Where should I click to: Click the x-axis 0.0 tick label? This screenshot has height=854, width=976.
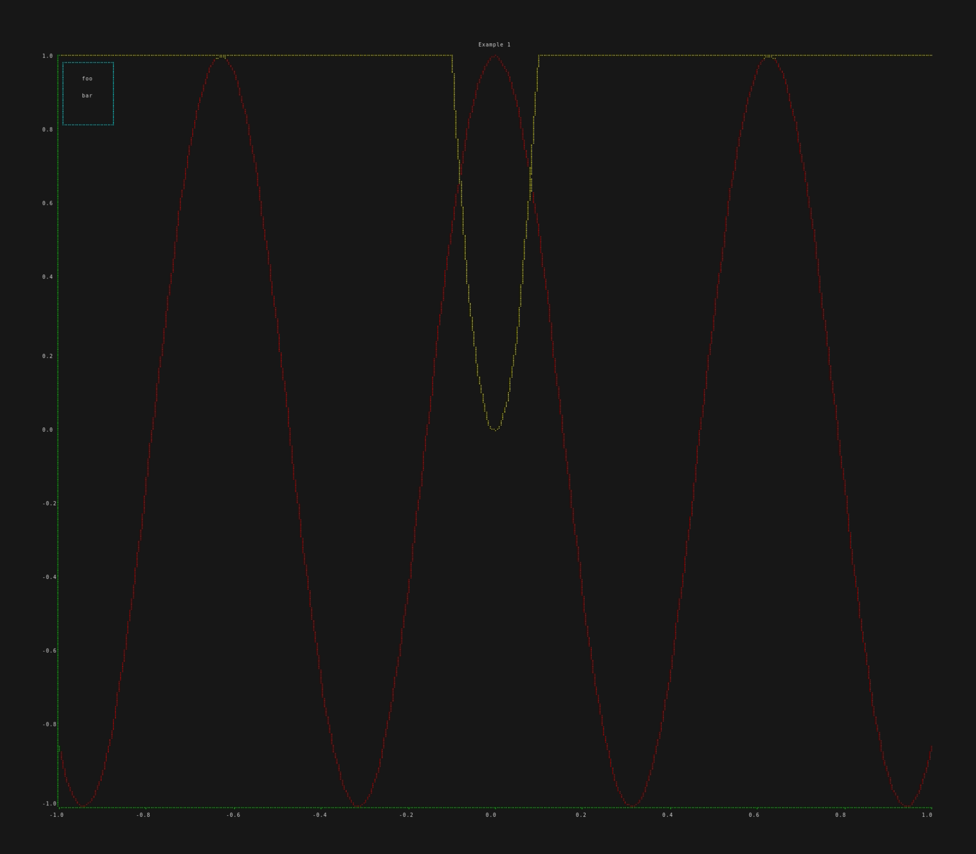(491, 815)
